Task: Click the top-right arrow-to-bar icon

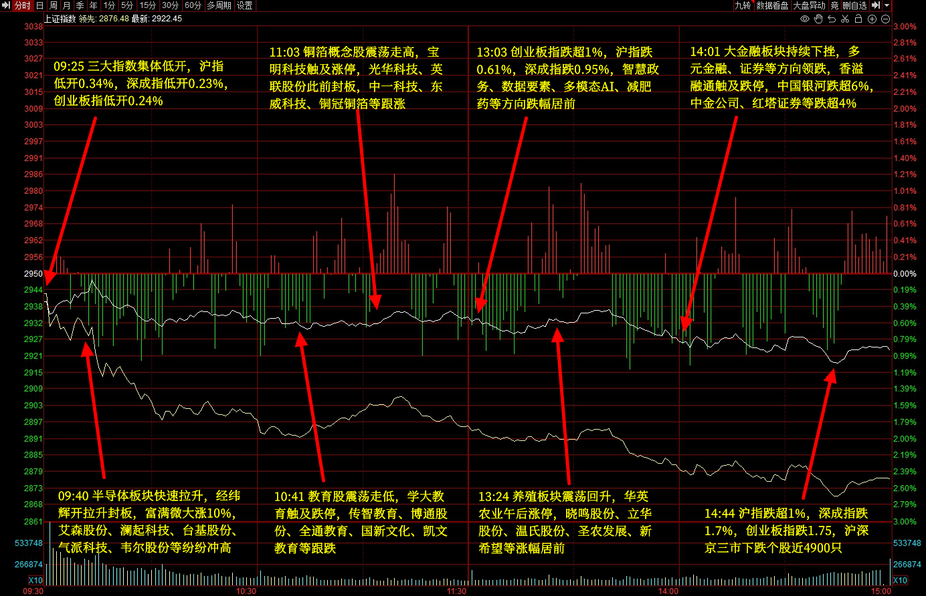Action: pos(876,5)
